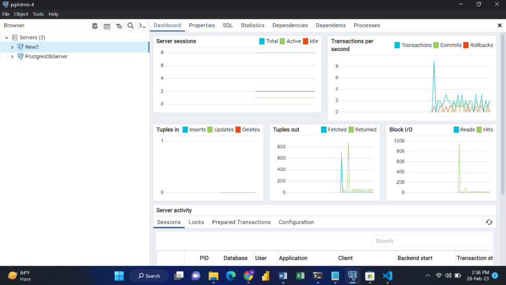Open Visual Studio Code from taskbar

click(x=387, y=276)
